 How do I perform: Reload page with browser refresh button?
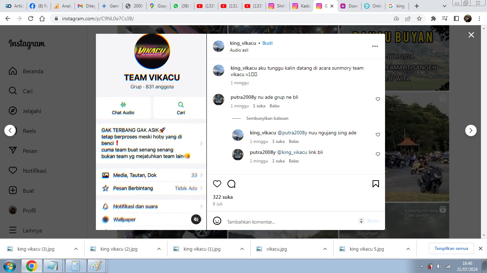pos(31,18)
